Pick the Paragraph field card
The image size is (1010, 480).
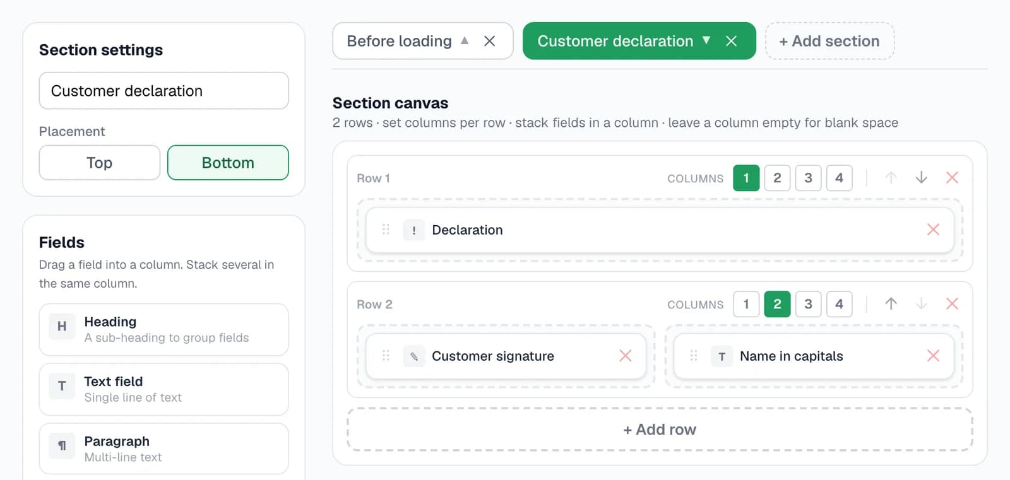pos(163,448)
